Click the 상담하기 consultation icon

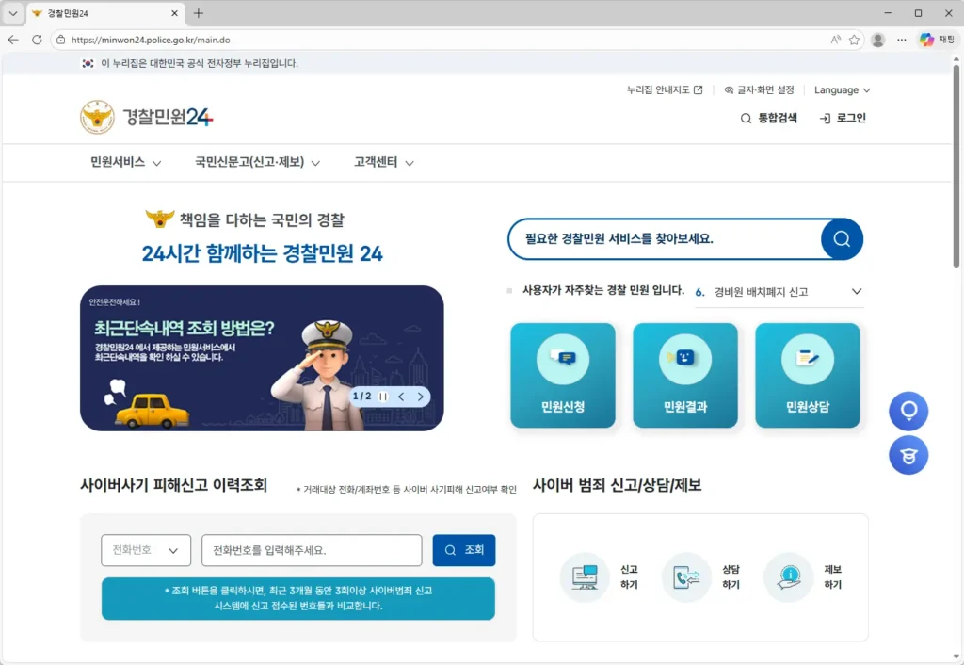[x=687, y=577]
